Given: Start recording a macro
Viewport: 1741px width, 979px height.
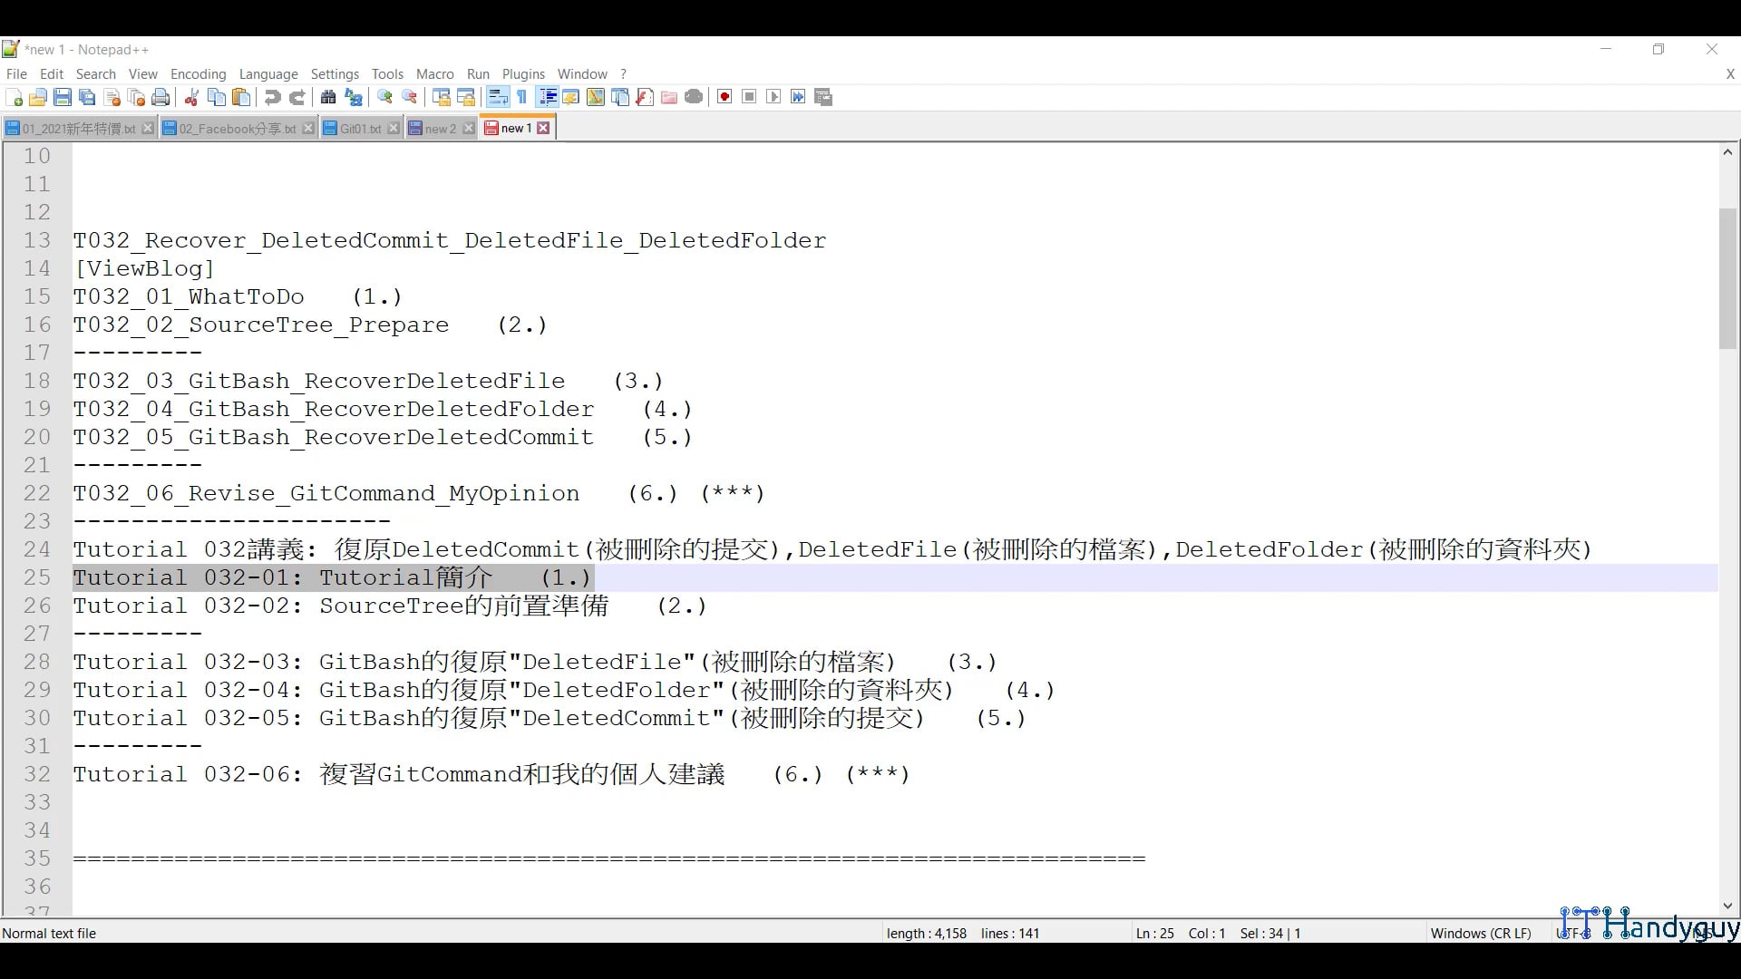Looking at the screenshot, I should 725,97.
